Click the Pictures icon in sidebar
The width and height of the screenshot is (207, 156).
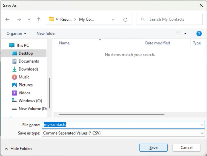[14, 85]
